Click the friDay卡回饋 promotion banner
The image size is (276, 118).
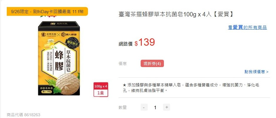coord(47,11)
